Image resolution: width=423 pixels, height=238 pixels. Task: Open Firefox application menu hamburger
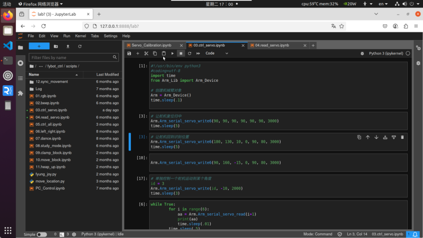click(x=416, y=26)
